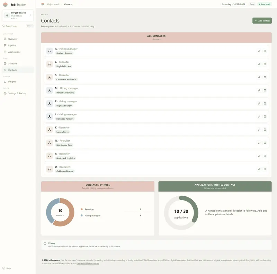
Task: Click the Hiring manager legend color swatch
Action: pos(82,215)
